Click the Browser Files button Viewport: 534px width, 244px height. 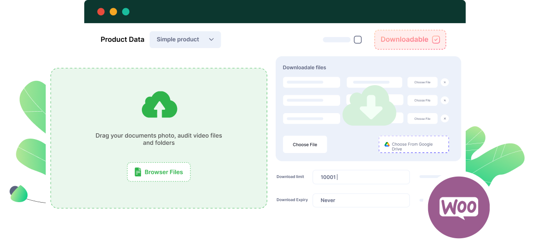[159, 172]
